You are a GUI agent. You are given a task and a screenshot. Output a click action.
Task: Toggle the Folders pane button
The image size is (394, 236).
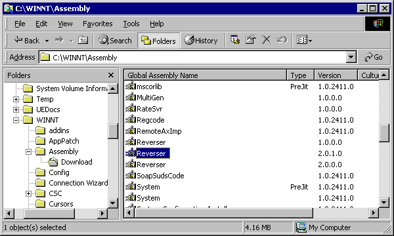pyautogui.click(x=159, y=40)
